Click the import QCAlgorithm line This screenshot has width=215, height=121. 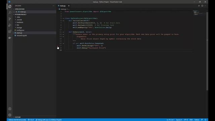point(88,11)
